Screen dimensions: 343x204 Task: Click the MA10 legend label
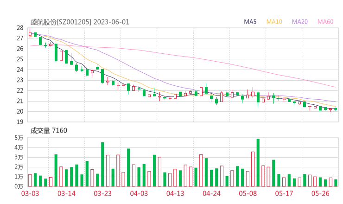click(274, 22)
